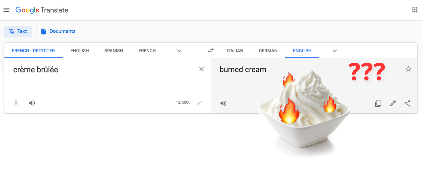The height and width of the screenshot is (172, 423).
Task: Listen to the translated text audio
Action: (223, 103)
